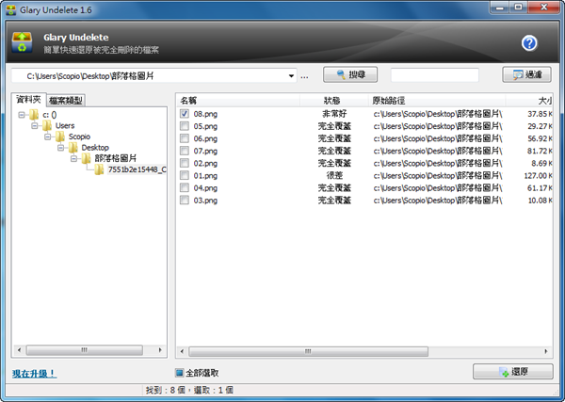The height and width of the screenshot is (402, 565).
Task: Click file list scroll right arrow
Action: click(x=546, y=351)
